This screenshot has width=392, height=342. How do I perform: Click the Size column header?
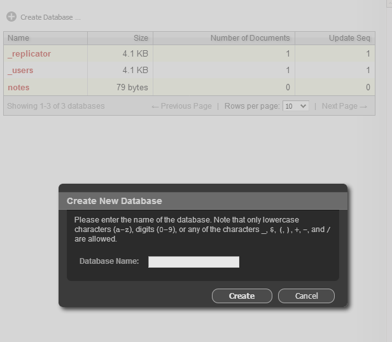(x=120, y=38)
